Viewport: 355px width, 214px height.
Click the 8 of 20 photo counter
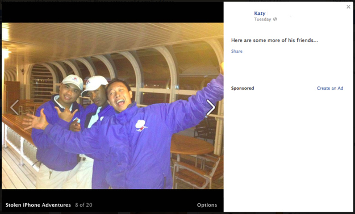tap(83, 205)
